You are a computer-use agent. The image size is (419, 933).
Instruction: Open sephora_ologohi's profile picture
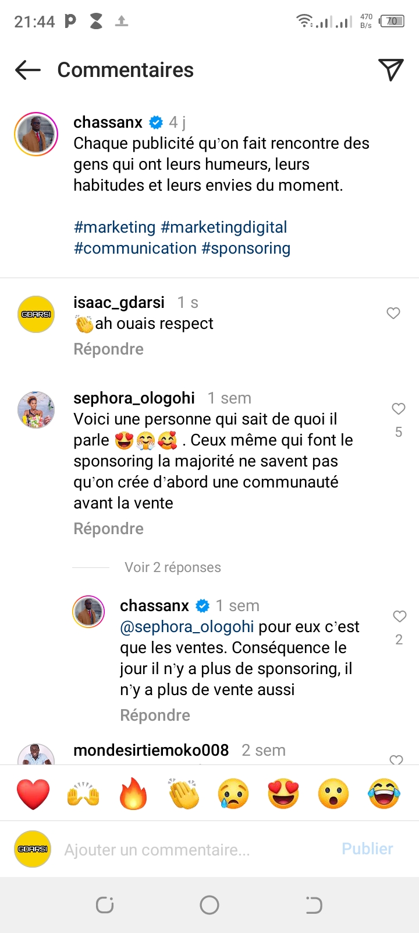pyautogui.click(x=36, y=410)
